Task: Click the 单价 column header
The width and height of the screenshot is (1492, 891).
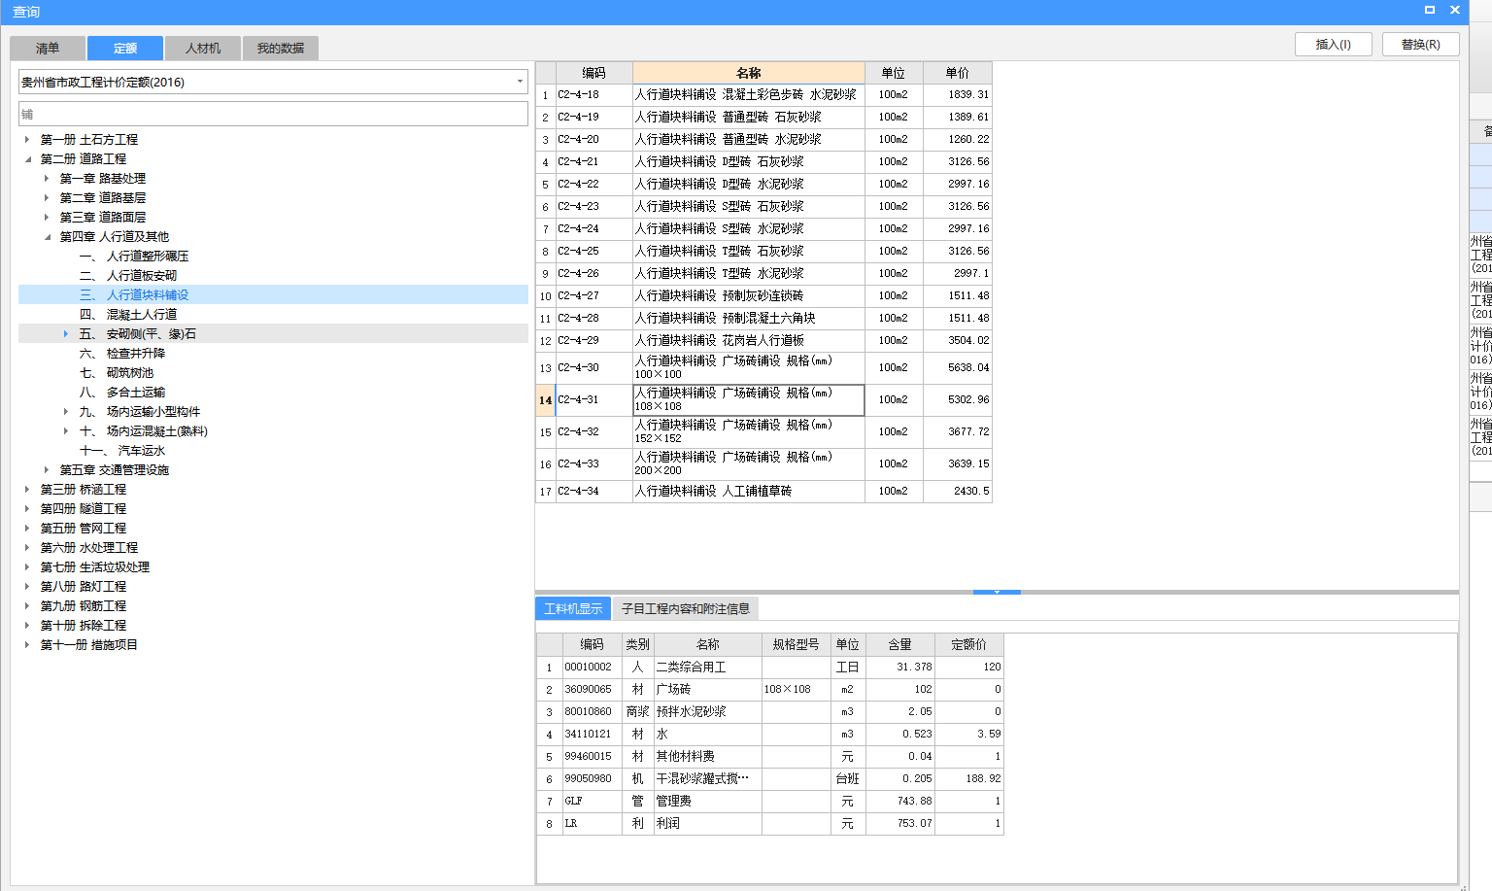Action: point(958,73)
